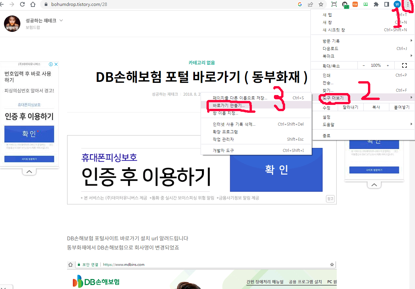This screenshot has height=289, width=415.
Task: Open the Extensions puzzle piece menu
Action: click(376, 4)
